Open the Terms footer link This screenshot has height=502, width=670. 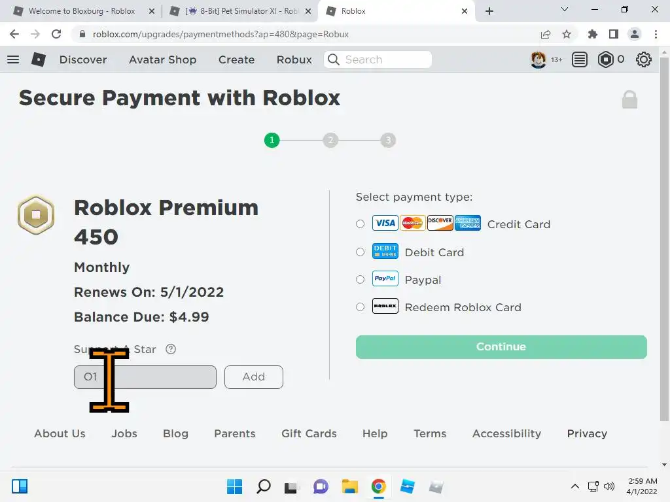(430, 433)
